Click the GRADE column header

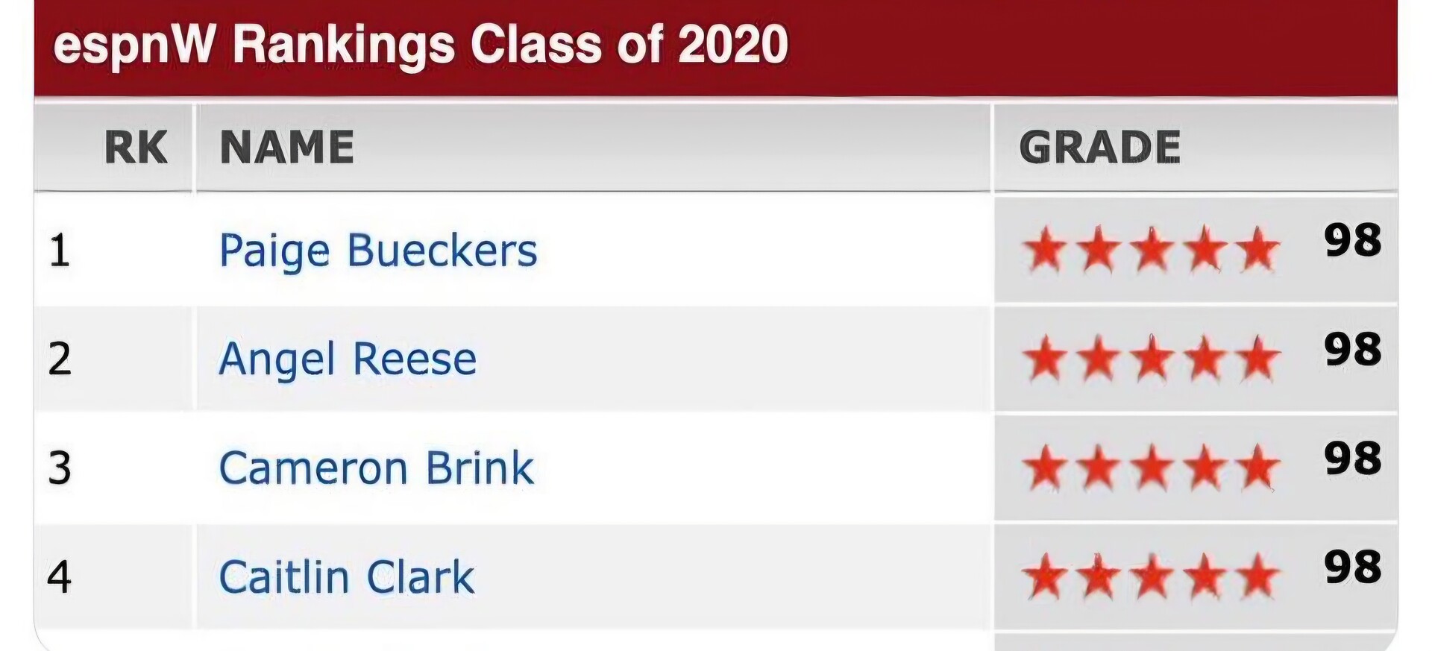tap(1100, 148)
